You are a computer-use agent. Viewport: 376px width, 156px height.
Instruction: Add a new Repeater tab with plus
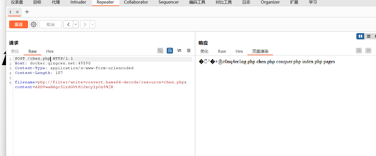point(27,12)
